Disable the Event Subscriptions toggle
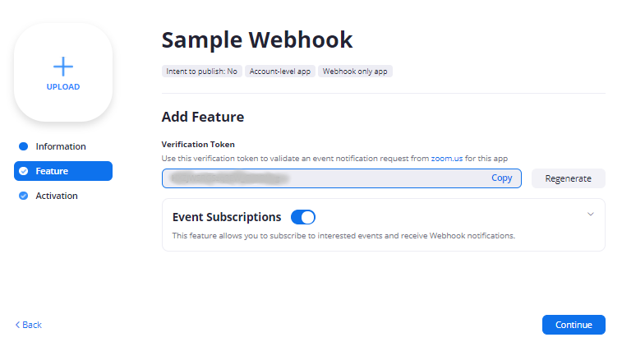Image resolution: width=622 pixels, height=342 pixels. (x=303, y=217)
